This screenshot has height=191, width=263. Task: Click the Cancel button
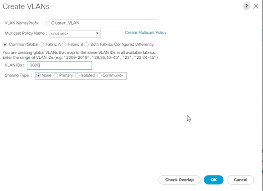(x=240, y=180)
